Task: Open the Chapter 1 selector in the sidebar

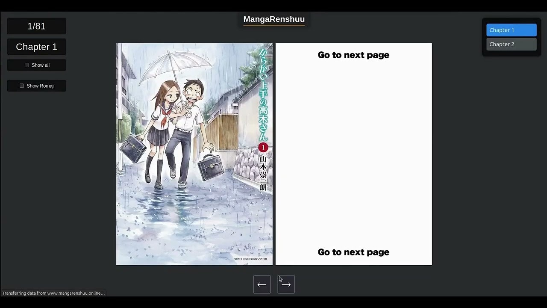Action: pos(36,47)
